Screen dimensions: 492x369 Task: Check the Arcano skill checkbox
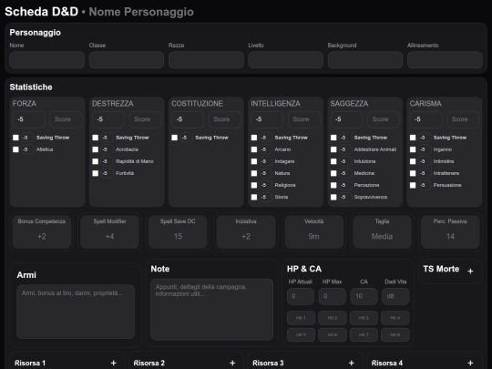(x=254, y=149)
